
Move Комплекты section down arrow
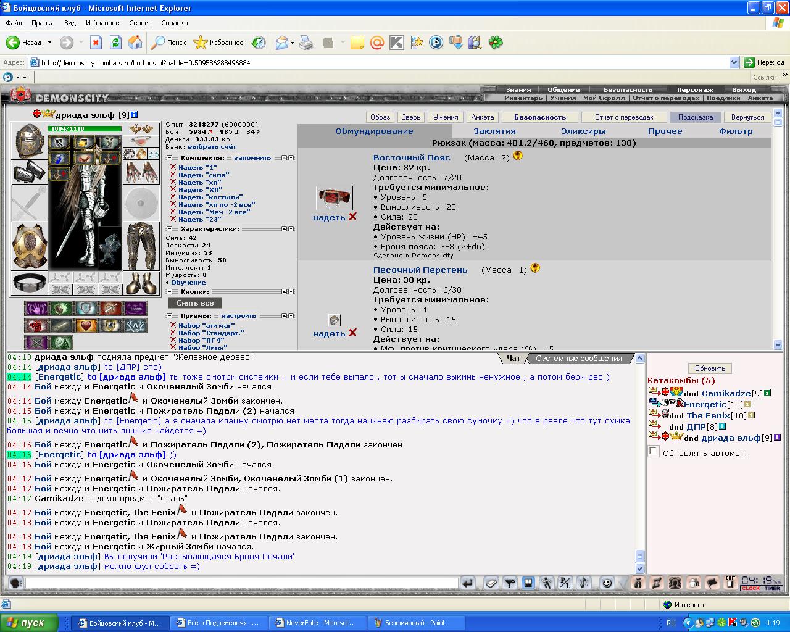[291, 158]
